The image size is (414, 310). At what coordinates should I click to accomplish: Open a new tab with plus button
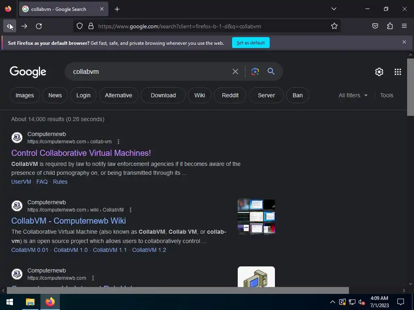(x=117, y=9)
